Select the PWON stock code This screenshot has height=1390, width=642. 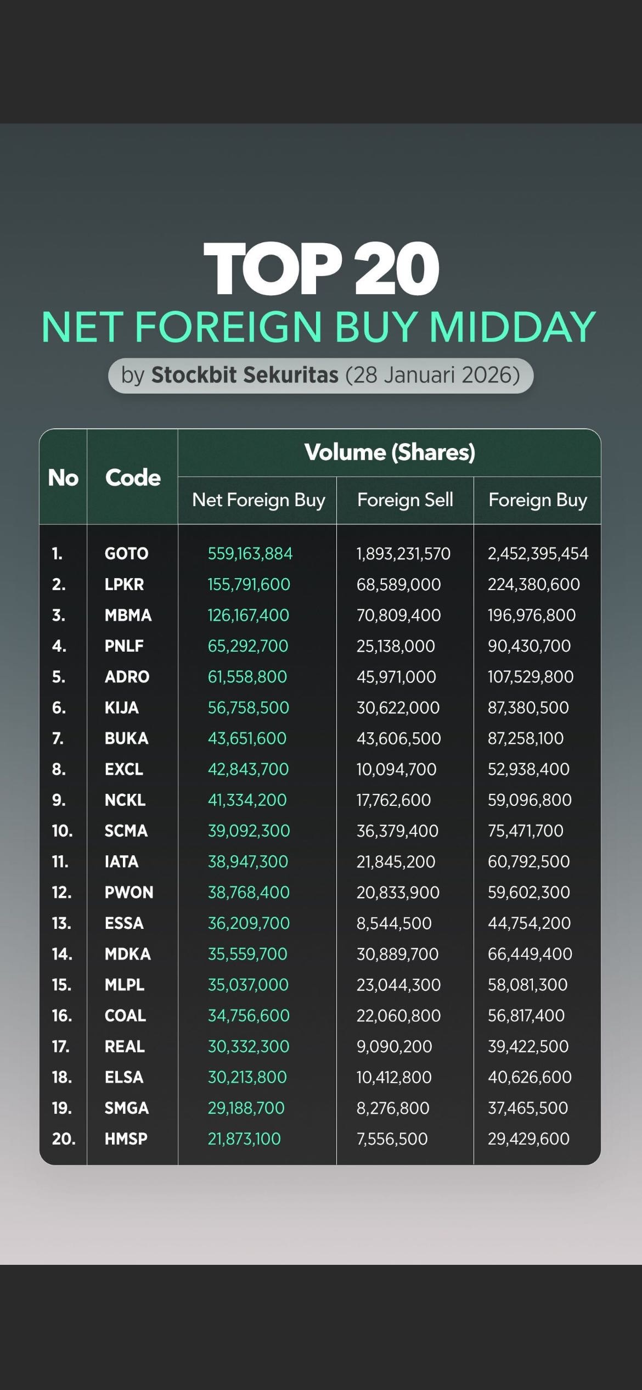coord(129,892)
